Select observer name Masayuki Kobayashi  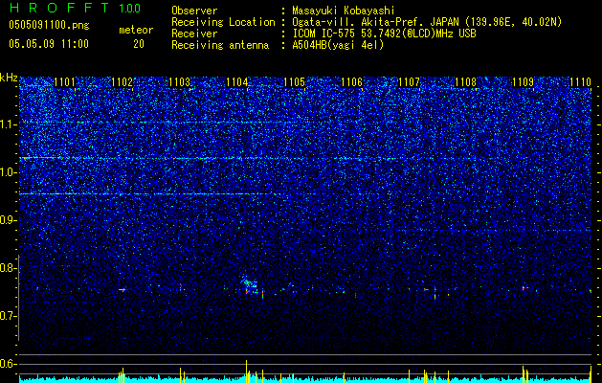(344, 11)
